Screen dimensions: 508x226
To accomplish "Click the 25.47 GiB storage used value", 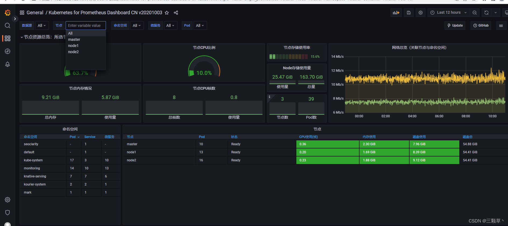I will click(x=282, y=77).
